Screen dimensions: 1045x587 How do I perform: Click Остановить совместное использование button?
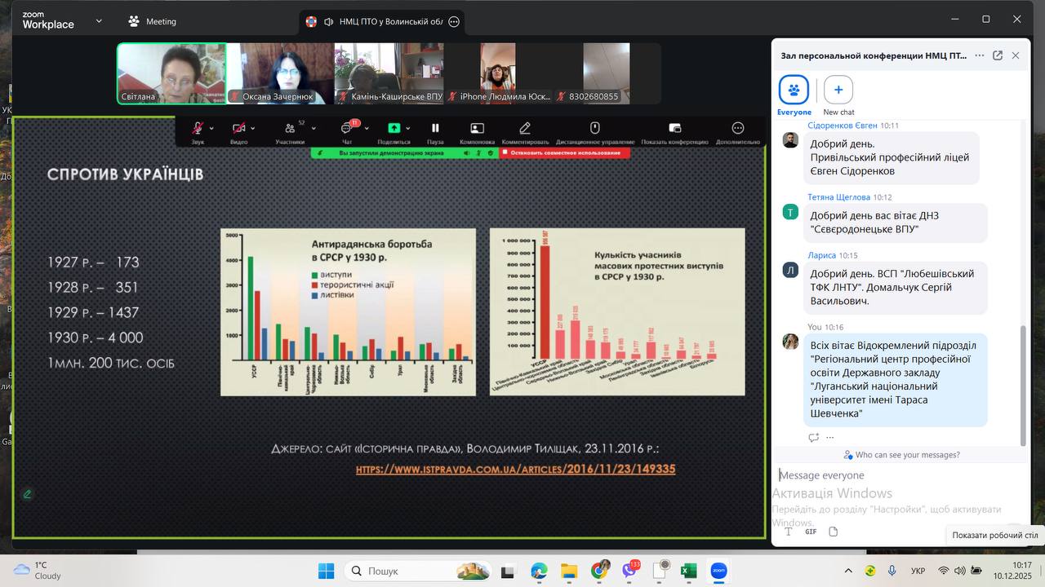point(561,152)
